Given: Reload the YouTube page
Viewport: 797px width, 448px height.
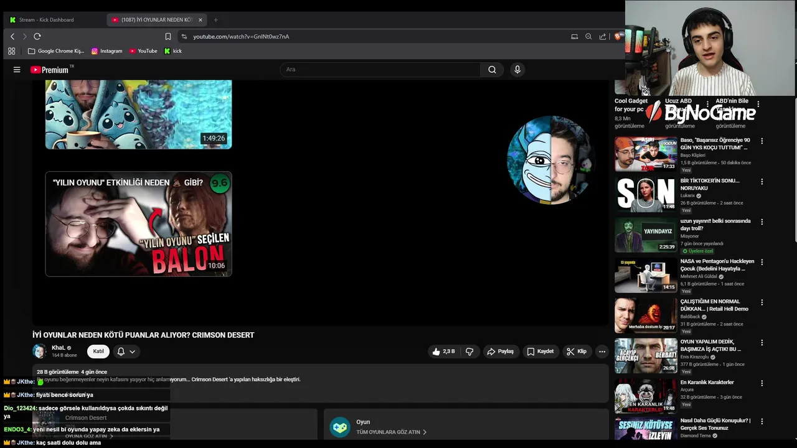Looking at the screenshot, I should (x=37, y=37).
